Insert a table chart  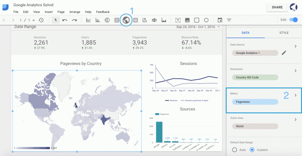(x=117, y=20)
